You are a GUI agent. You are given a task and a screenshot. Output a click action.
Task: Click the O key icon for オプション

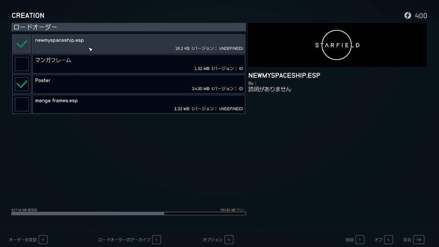point(229,240)
